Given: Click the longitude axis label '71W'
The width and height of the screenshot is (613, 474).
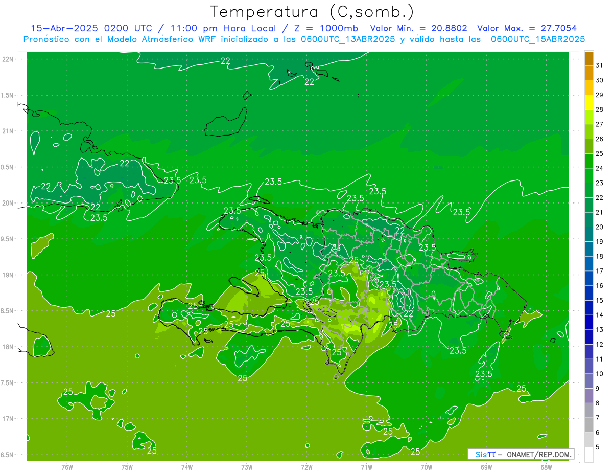Looking at the screenshot, I should (x=366, y=467).
